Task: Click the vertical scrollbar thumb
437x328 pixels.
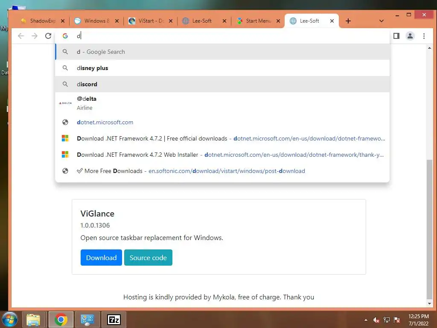Action: (429, 229)
